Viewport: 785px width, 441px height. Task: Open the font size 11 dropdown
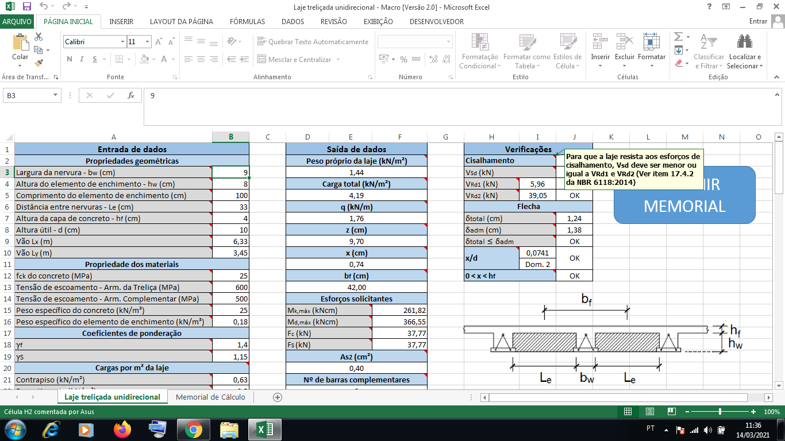click(148, 42)
